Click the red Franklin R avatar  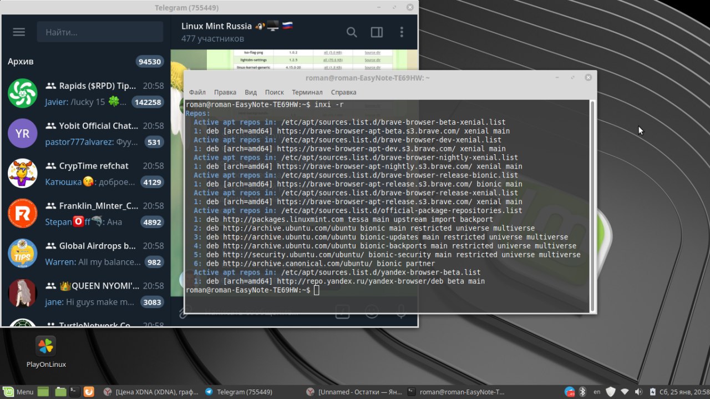pos(22,214)
